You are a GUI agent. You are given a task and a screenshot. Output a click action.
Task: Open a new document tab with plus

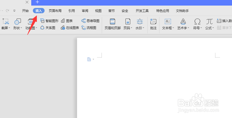click(37, 2)
